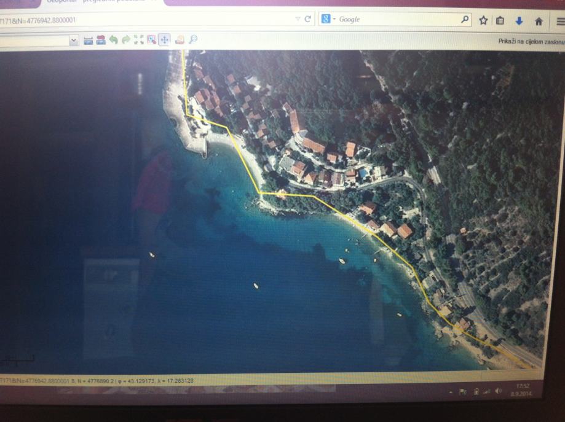Open the Firefox downloads arrow
565x422 pixels.
(x=519, y=21)
